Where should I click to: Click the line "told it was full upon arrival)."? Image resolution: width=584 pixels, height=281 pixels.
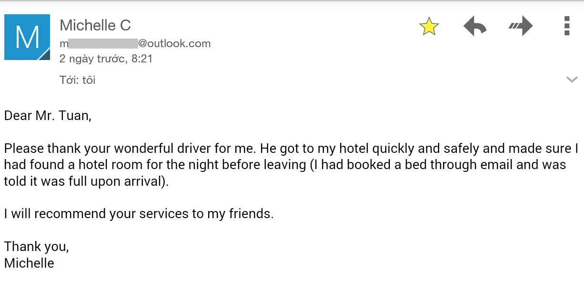point(87,181)
